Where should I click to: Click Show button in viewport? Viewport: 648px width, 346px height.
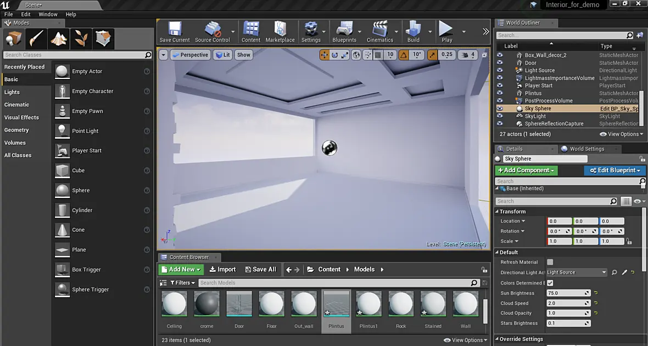[x=243, y=54]
